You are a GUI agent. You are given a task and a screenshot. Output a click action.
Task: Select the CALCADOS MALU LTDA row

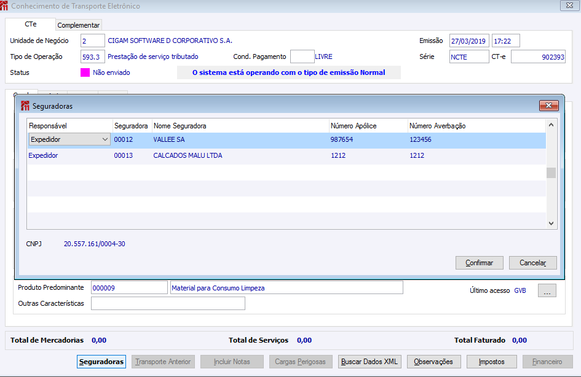coord(287,155)
